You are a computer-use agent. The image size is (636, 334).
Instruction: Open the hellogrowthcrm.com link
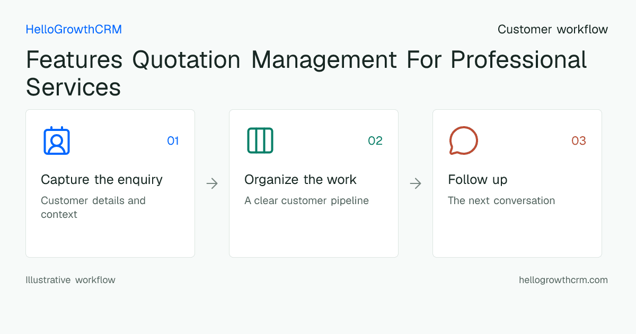pyautogui.click(x=563, y=280)
